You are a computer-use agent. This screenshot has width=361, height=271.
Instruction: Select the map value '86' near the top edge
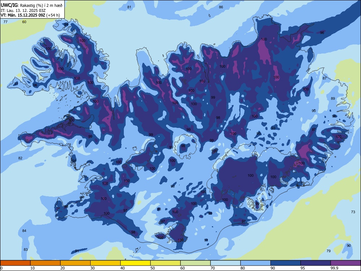coord(221,7)
